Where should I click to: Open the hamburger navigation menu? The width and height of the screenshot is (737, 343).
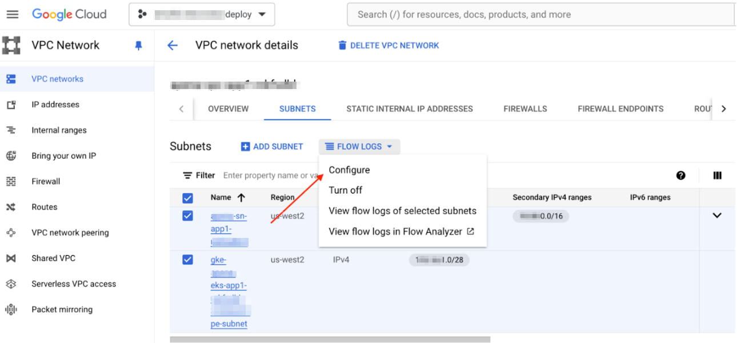pyautogui.click(x=12, y=14)
